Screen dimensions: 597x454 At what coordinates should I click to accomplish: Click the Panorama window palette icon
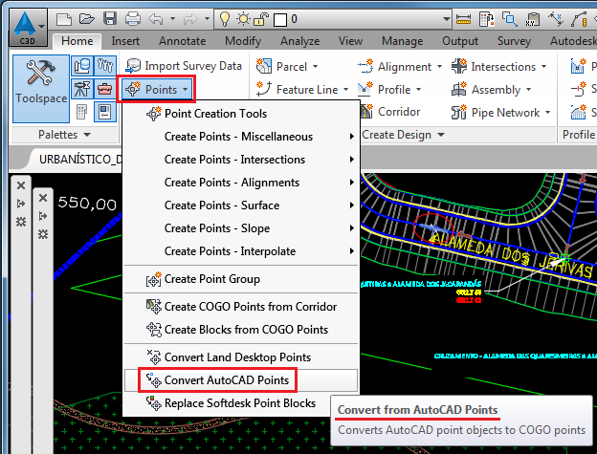[104, 112]
